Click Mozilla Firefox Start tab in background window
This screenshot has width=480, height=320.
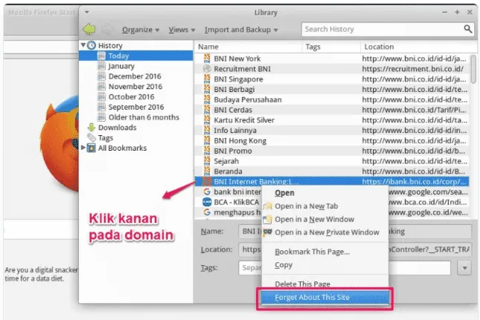pyautogui.click(x=42, y=13)
